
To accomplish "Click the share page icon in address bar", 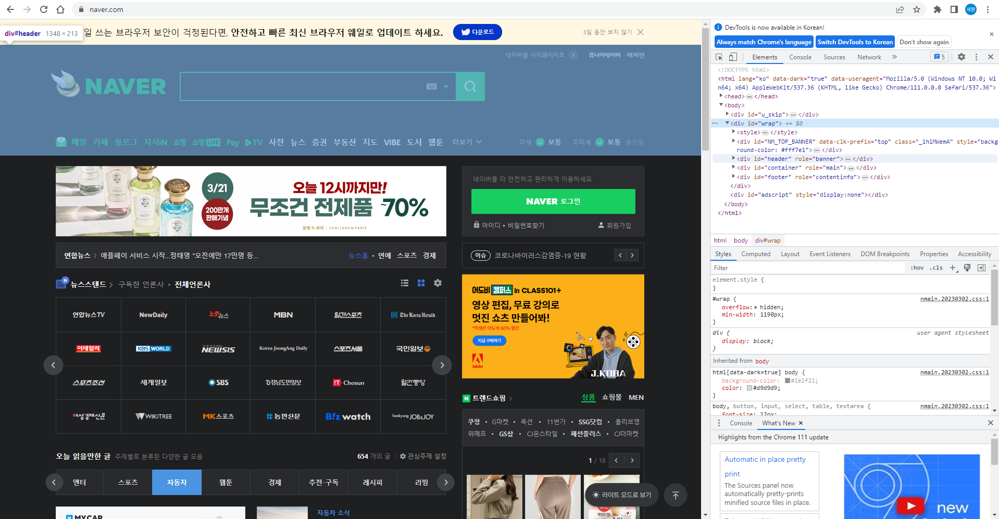I will [x=900, y=9].
